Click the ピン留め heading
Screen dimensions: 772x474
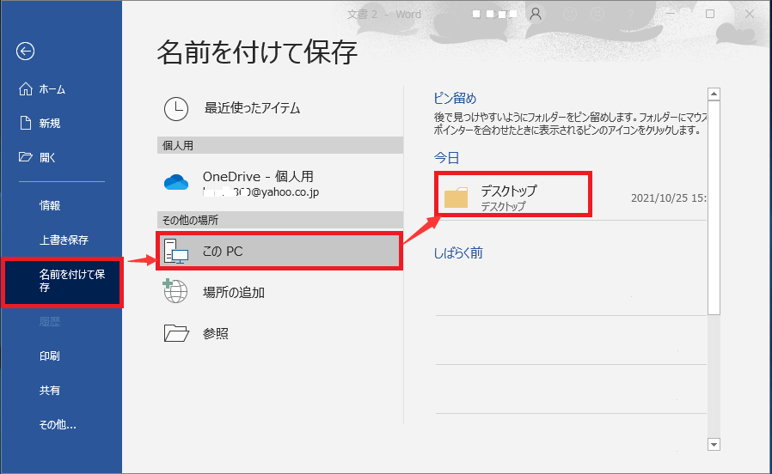coord(455,98)
